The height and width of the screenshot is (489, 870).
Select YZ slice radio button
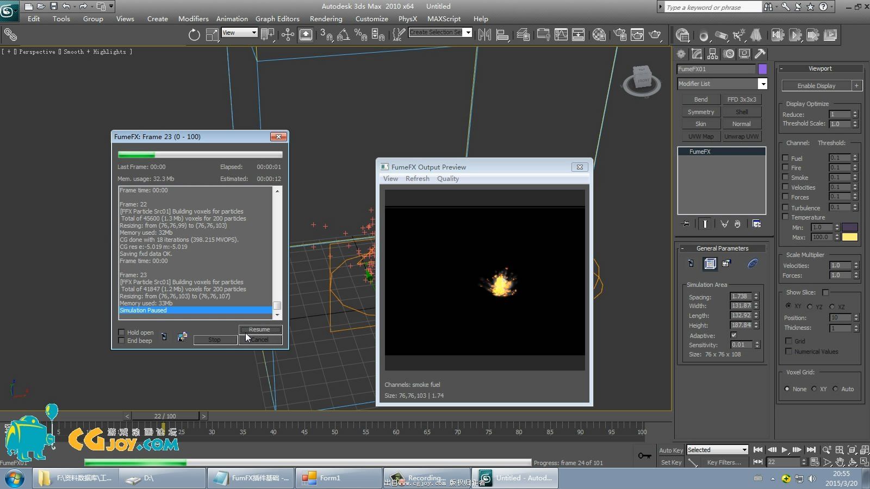pyautogui.click(x=810, y=306)
